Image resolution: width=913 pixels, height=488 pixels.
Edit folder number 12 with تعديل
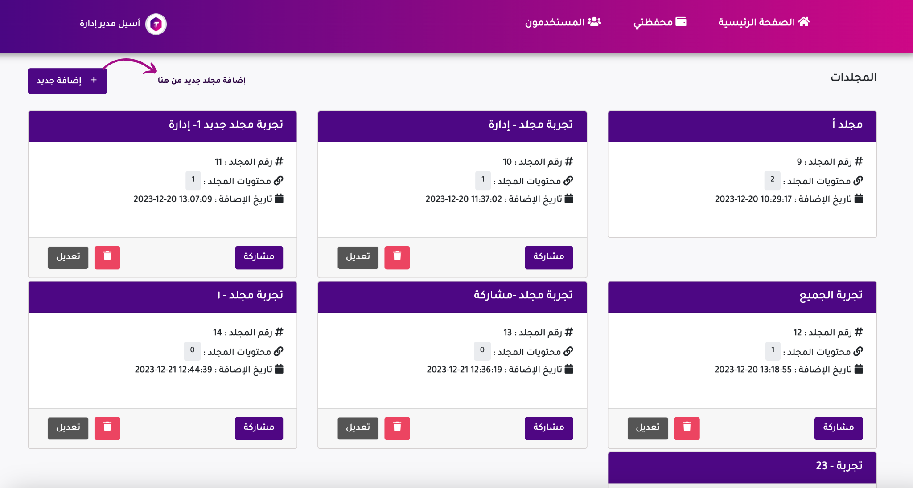click(x=648, y=428)
